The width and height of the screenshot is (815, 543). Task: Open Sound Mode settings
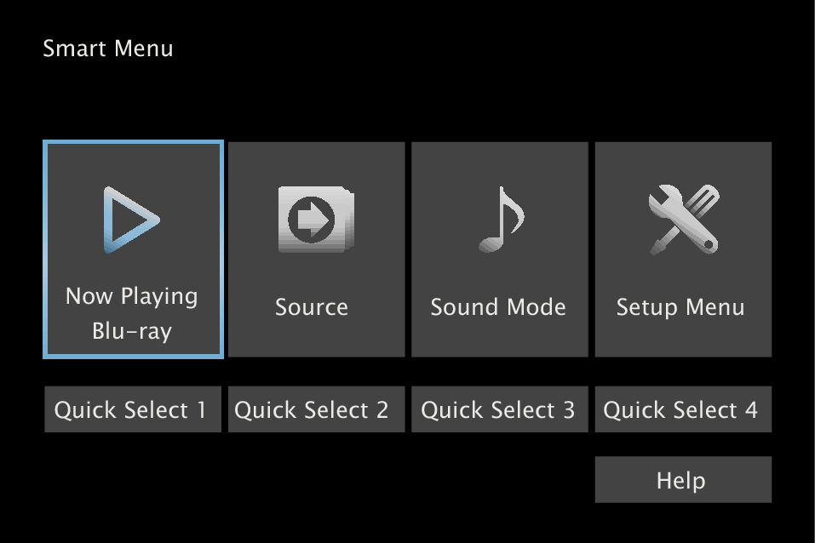point(499,249)
